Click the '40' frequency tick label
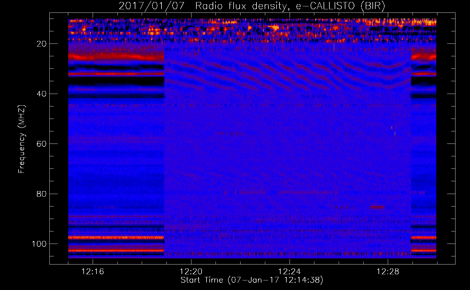470x290 pixels. 42,94
